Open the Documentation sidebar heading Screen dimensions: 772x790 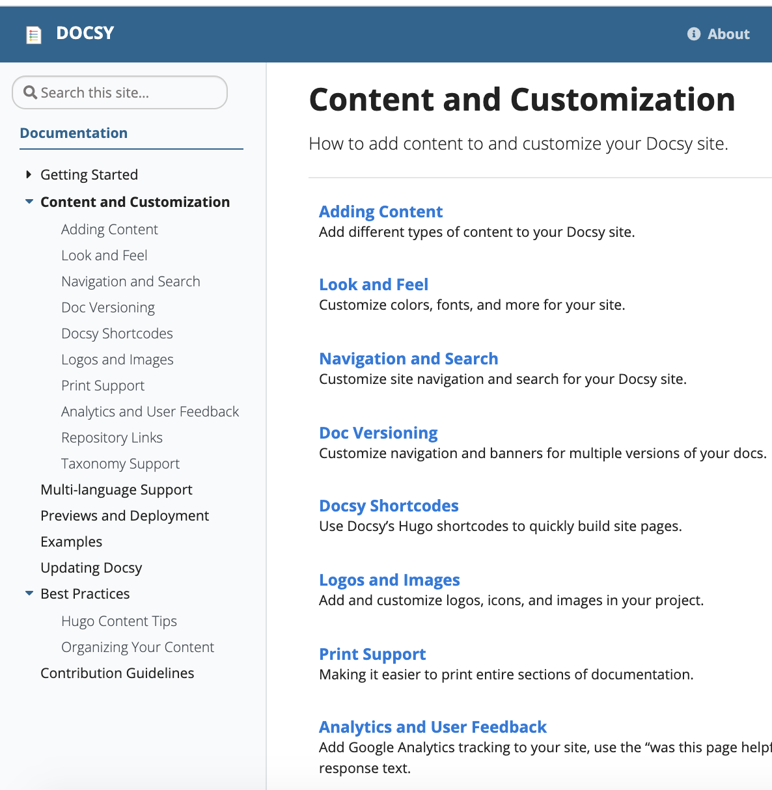[74, 133]
